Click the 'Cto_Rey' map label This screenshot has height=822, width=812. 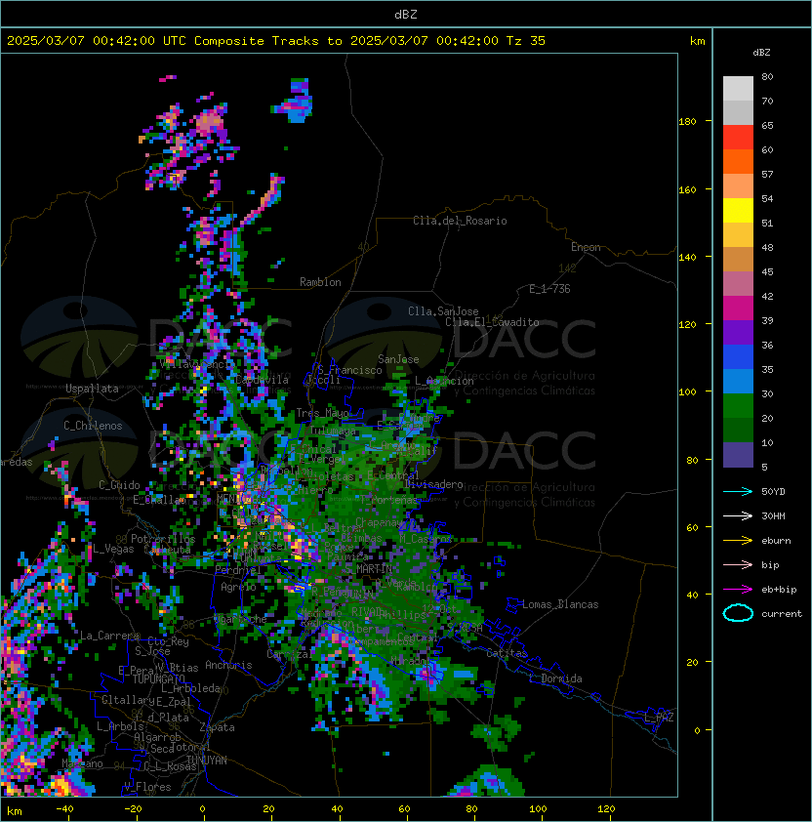pyautogui.click(x=168, y=641)
